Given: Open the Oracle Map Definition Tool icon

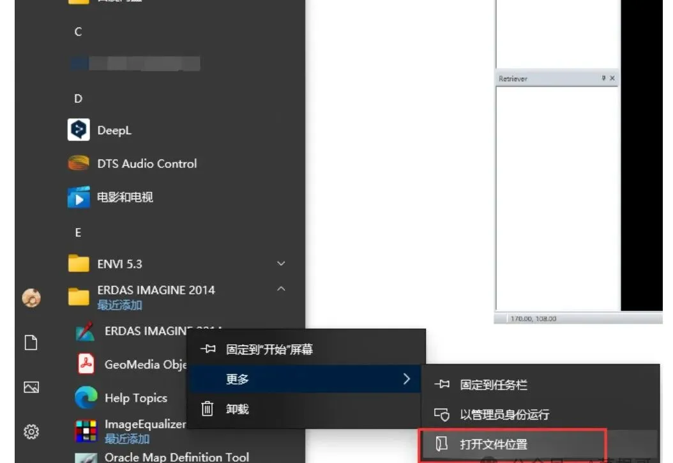Looking at the screenshot, I should point(86,458).
